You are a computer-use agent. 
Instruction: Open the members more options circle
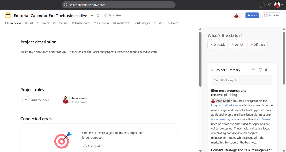[241, 15]
